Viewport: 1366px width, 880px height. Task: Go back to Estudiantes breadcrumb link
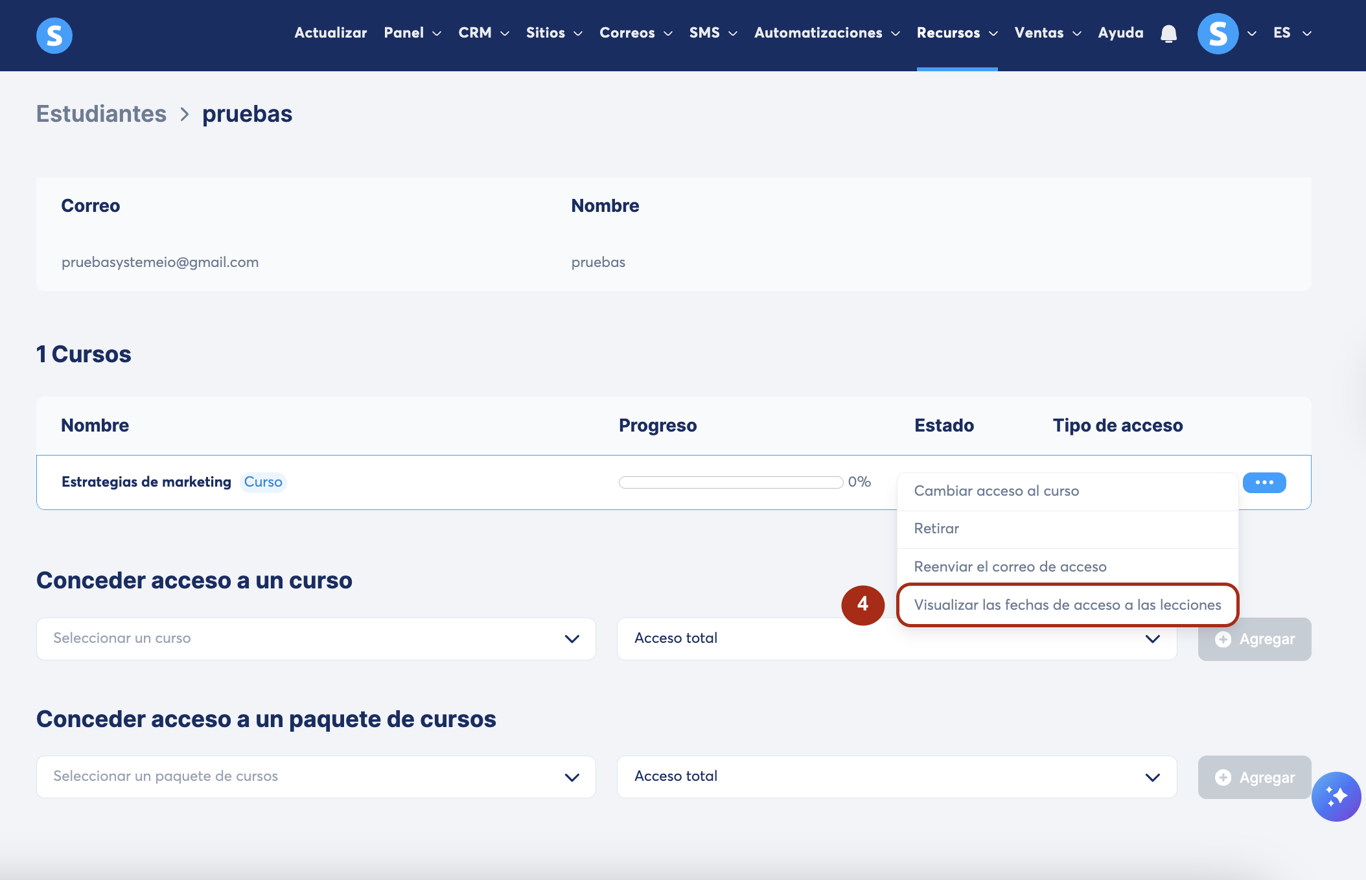pos(101,114)
